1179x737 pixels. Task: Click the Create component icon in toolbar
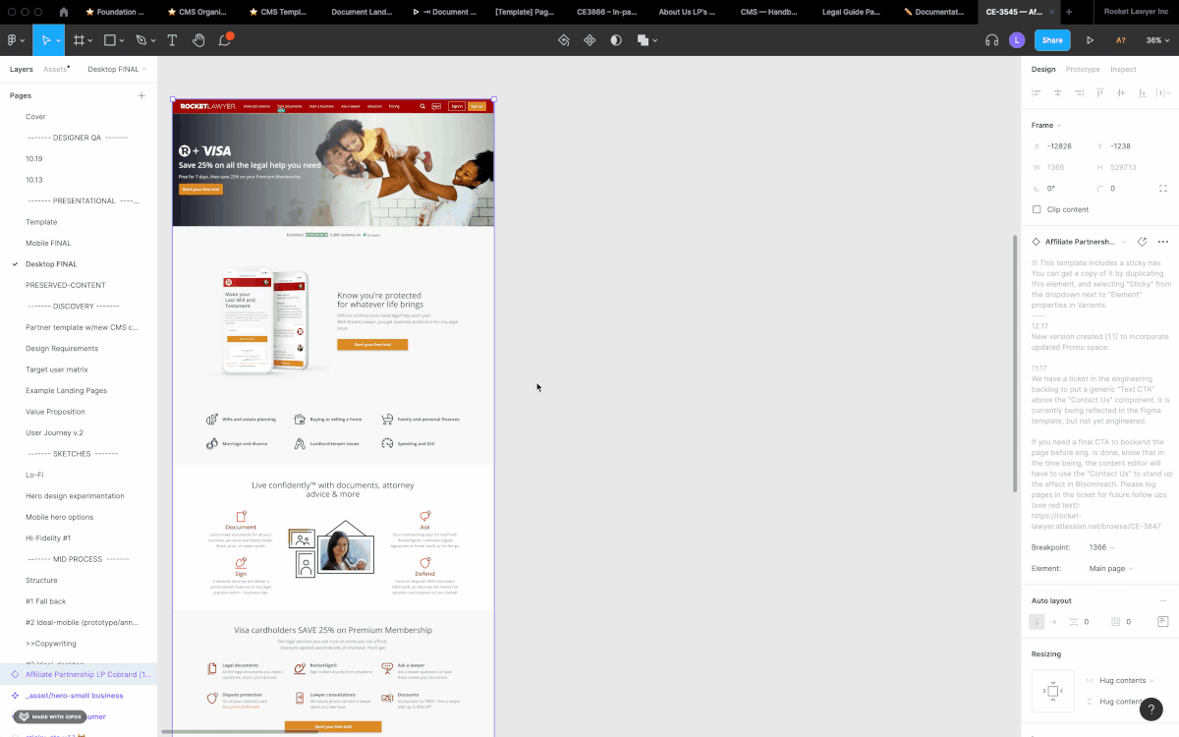[589, 40]
